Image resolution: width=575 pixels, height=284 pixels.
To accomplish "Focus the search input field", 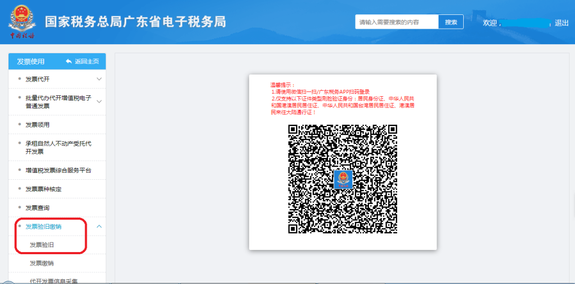I will (397, 22).
